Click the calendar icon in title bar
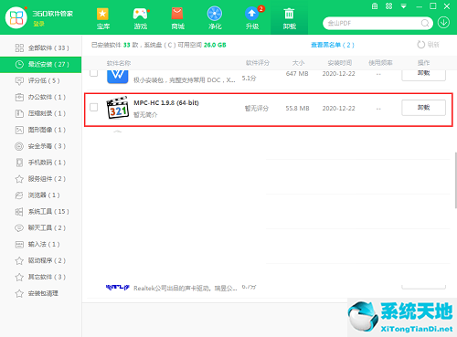 click(x=375, y=6)
